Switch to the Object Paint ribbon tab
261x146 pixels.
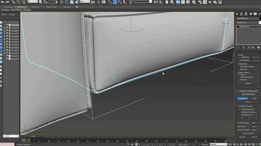[x=51, y=7]
